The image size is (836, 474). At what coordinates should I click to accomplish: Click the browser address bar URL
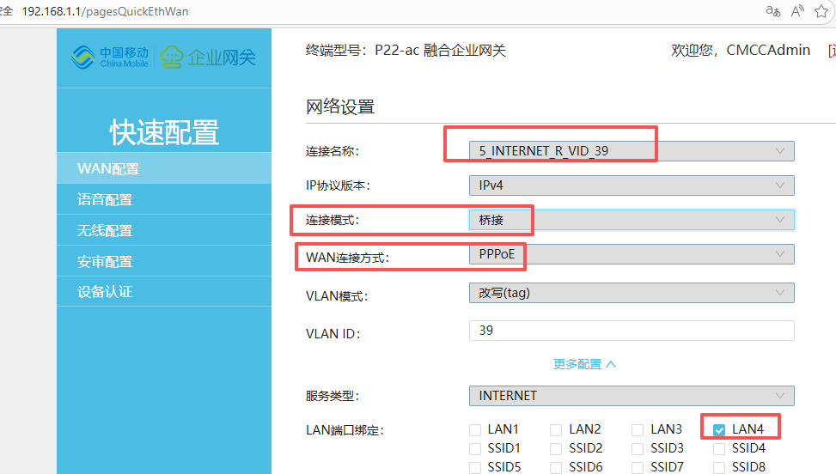105,12
